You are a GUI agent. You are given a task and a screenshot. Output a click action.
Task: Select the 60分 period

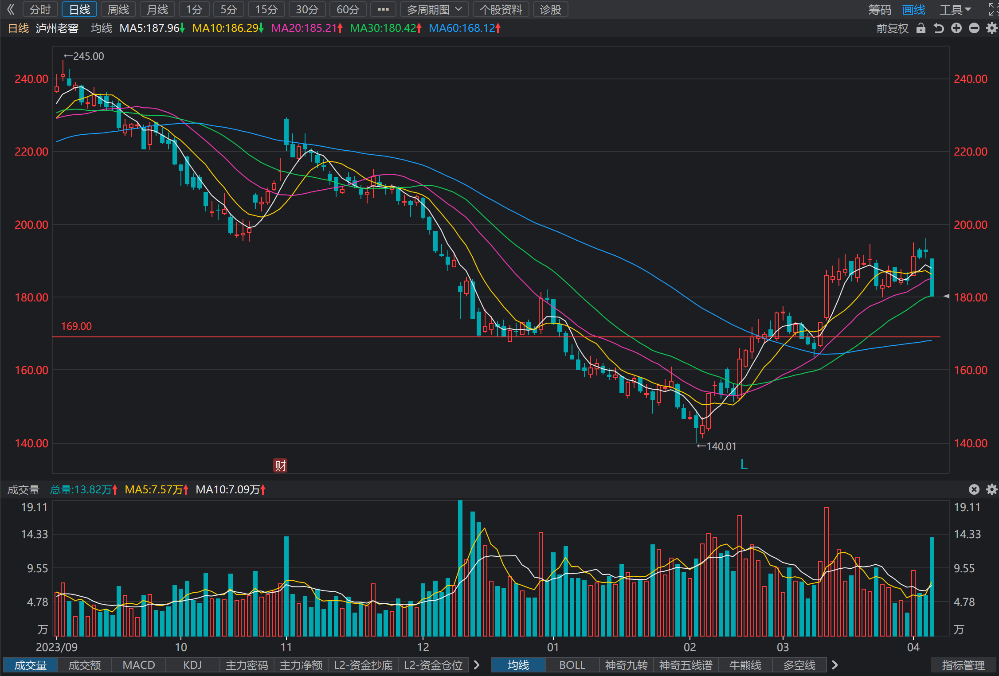[348, 9]
